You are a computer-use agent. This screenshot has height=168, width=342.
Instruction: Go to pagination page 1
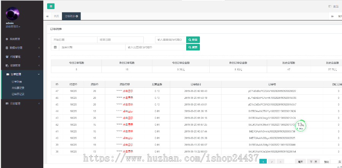(x=263, y=162)
